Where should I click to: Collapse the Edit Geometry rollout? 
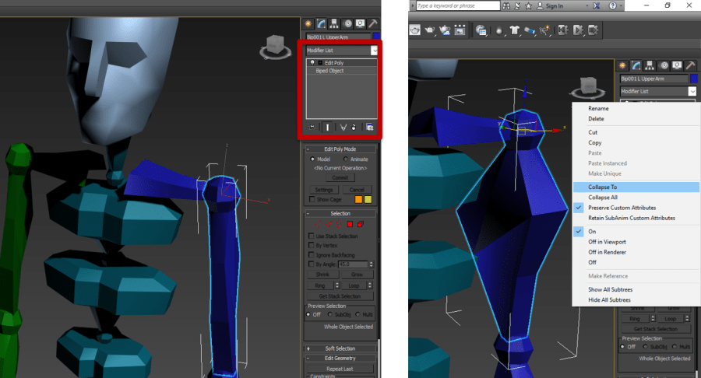pos(340,359)
